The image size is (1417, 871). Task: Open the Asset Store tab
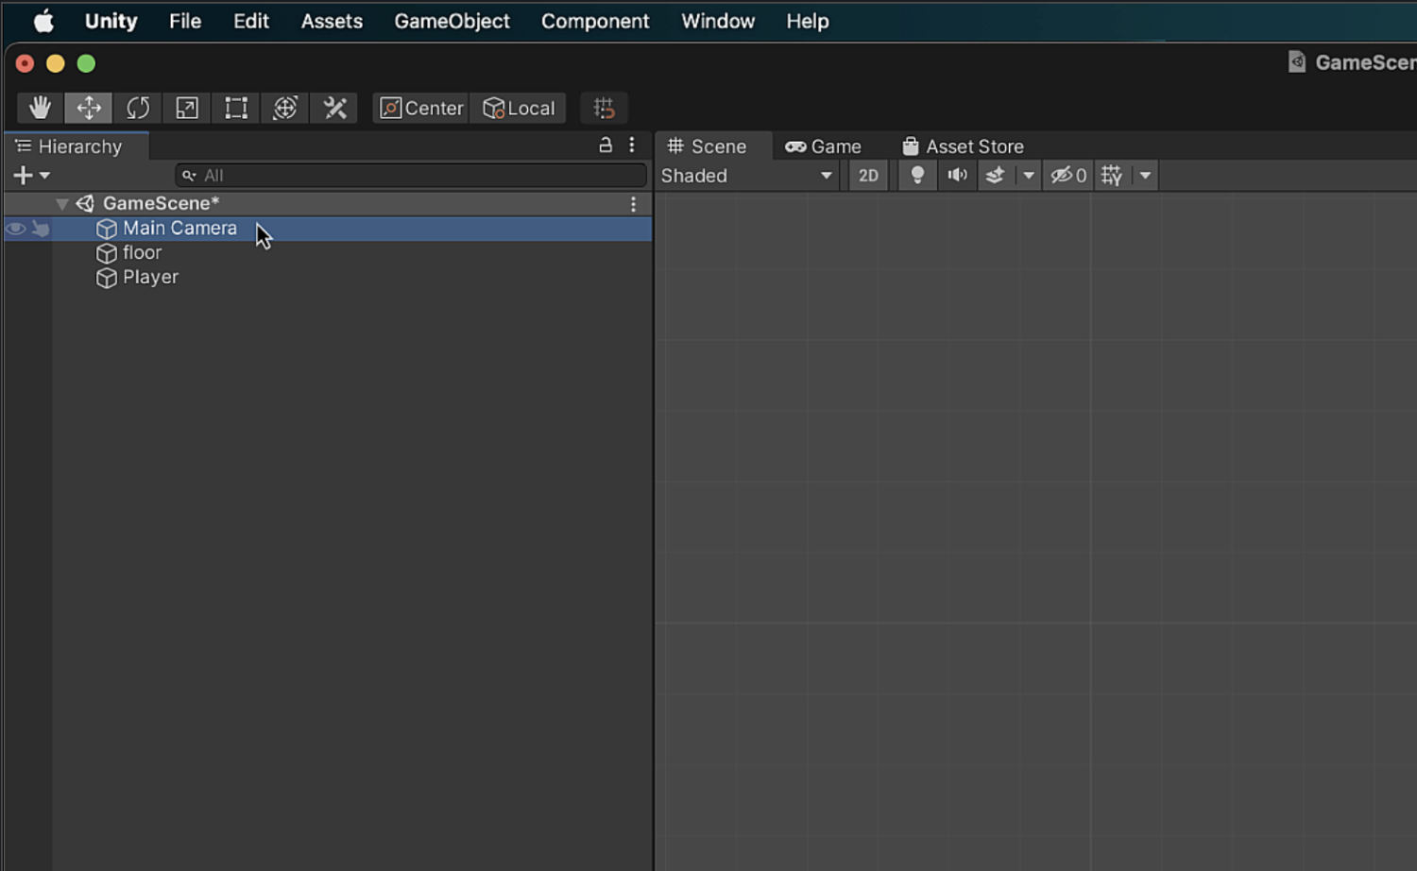tap(964, 146)
